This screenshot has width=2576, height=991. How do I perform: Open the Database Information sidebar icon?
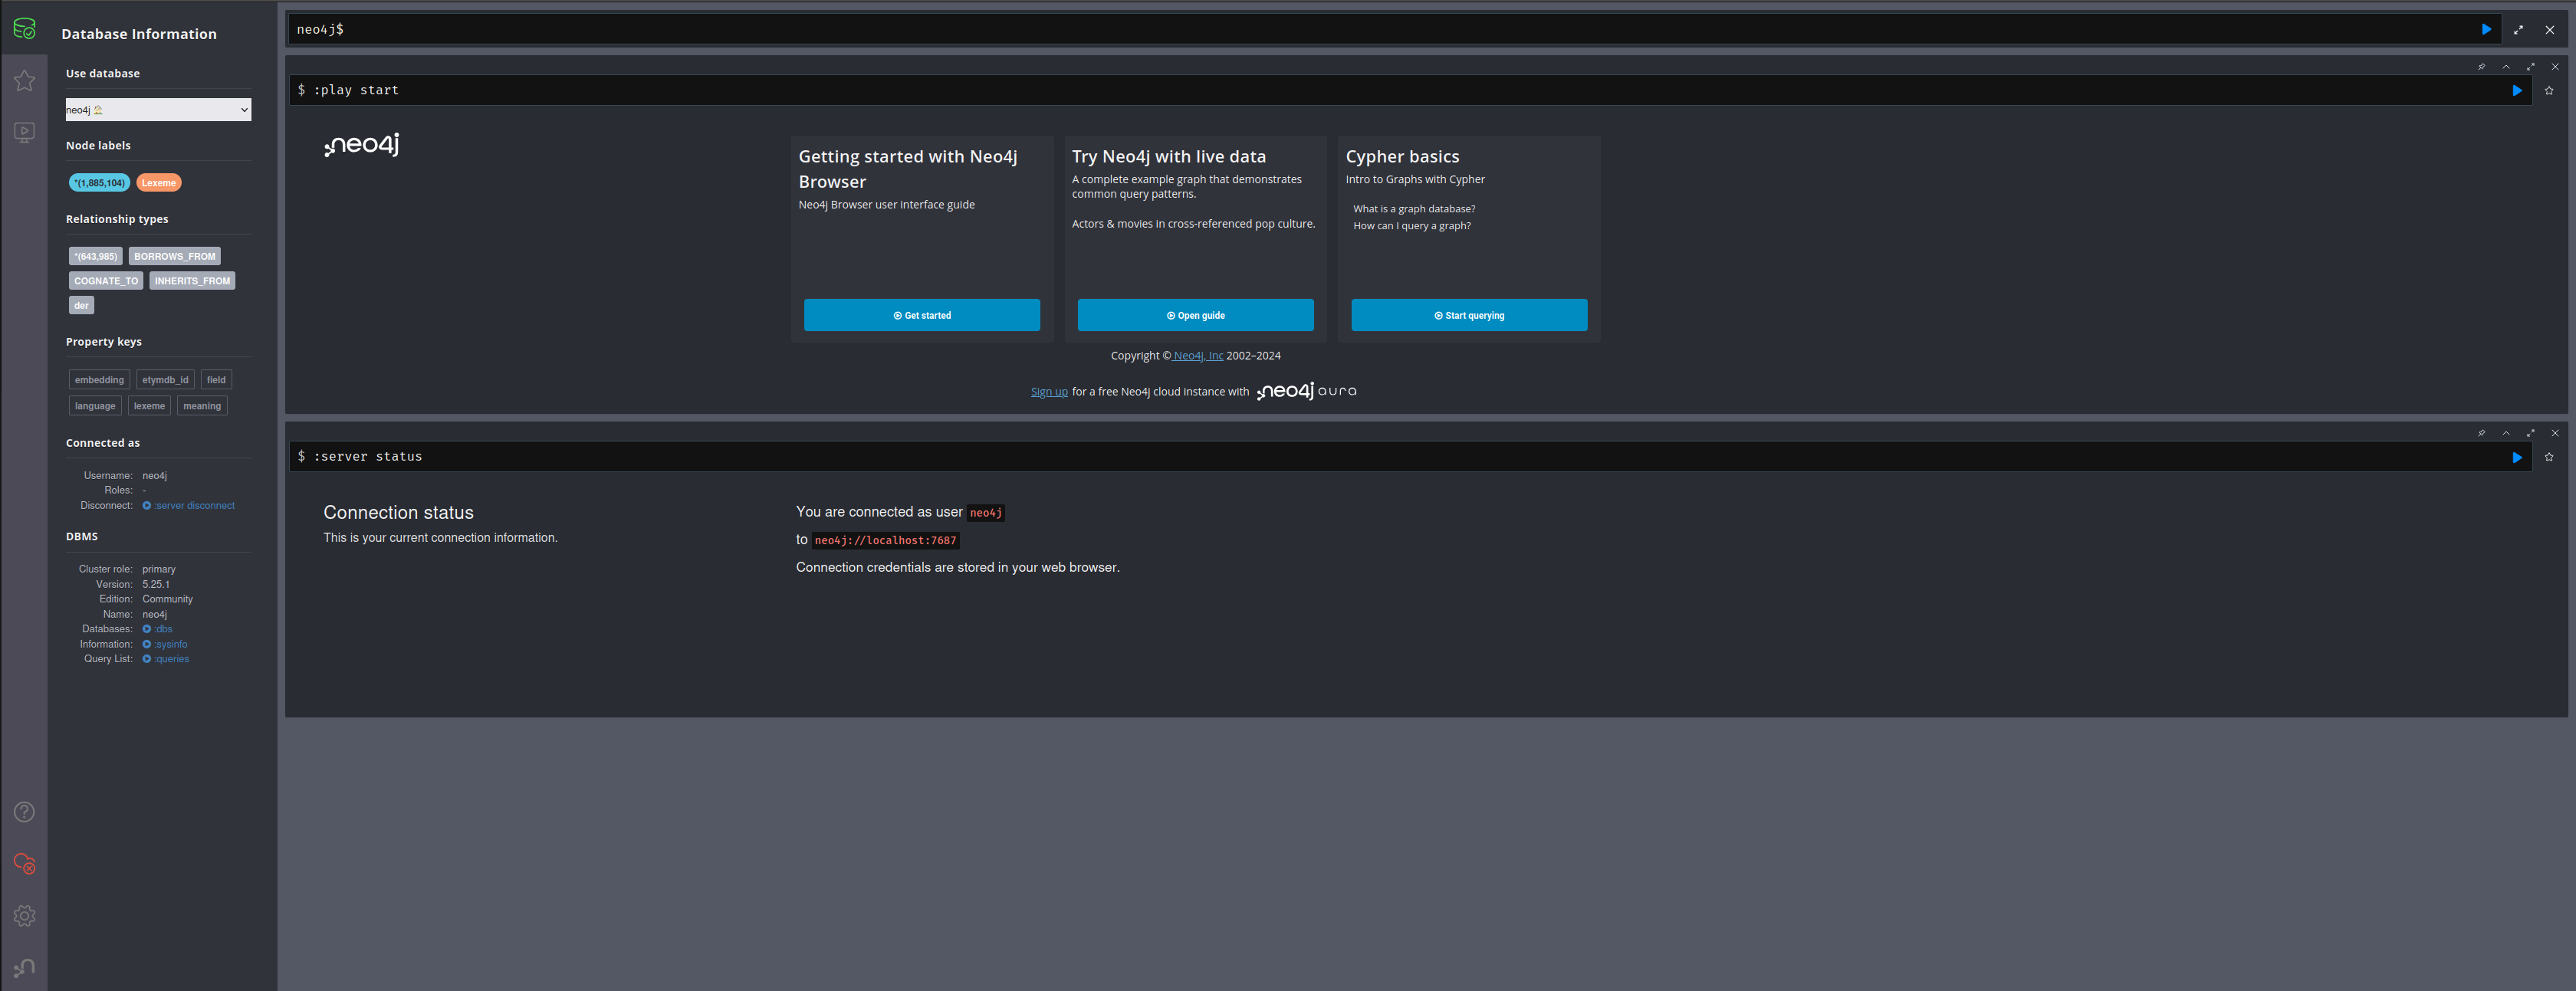pyautogui.click(x=24, y=29)
